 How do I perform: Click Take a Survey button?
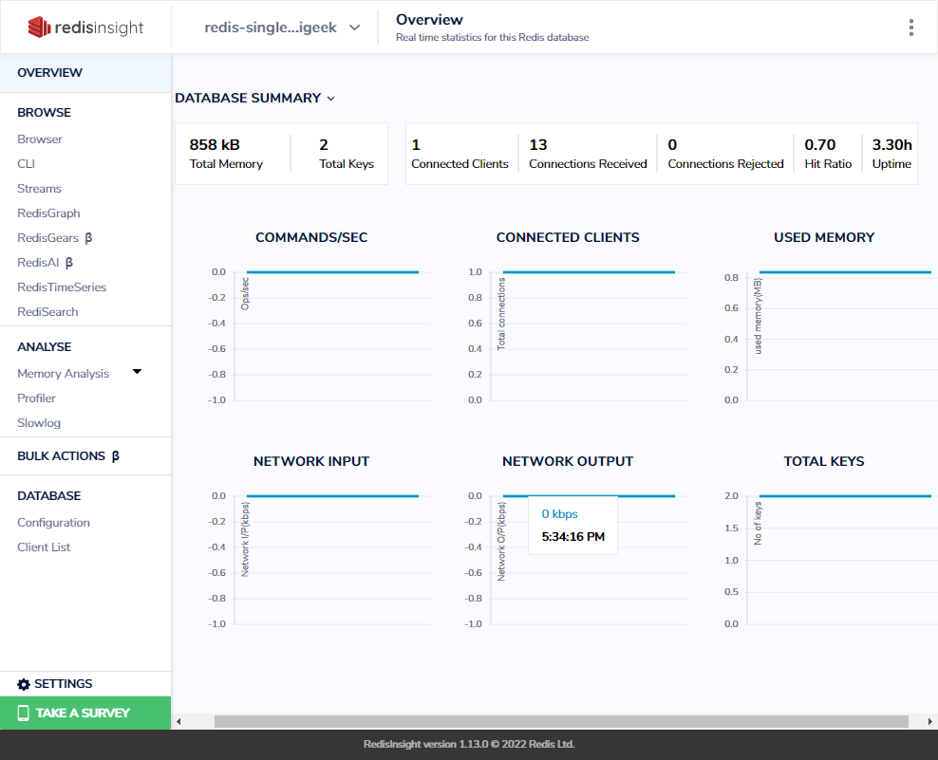click(85, 713)
